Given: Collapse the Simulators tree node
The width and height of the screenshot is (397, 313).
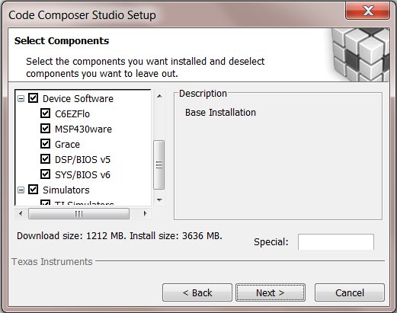Looking at the screenshot, I should pos(21,190).
